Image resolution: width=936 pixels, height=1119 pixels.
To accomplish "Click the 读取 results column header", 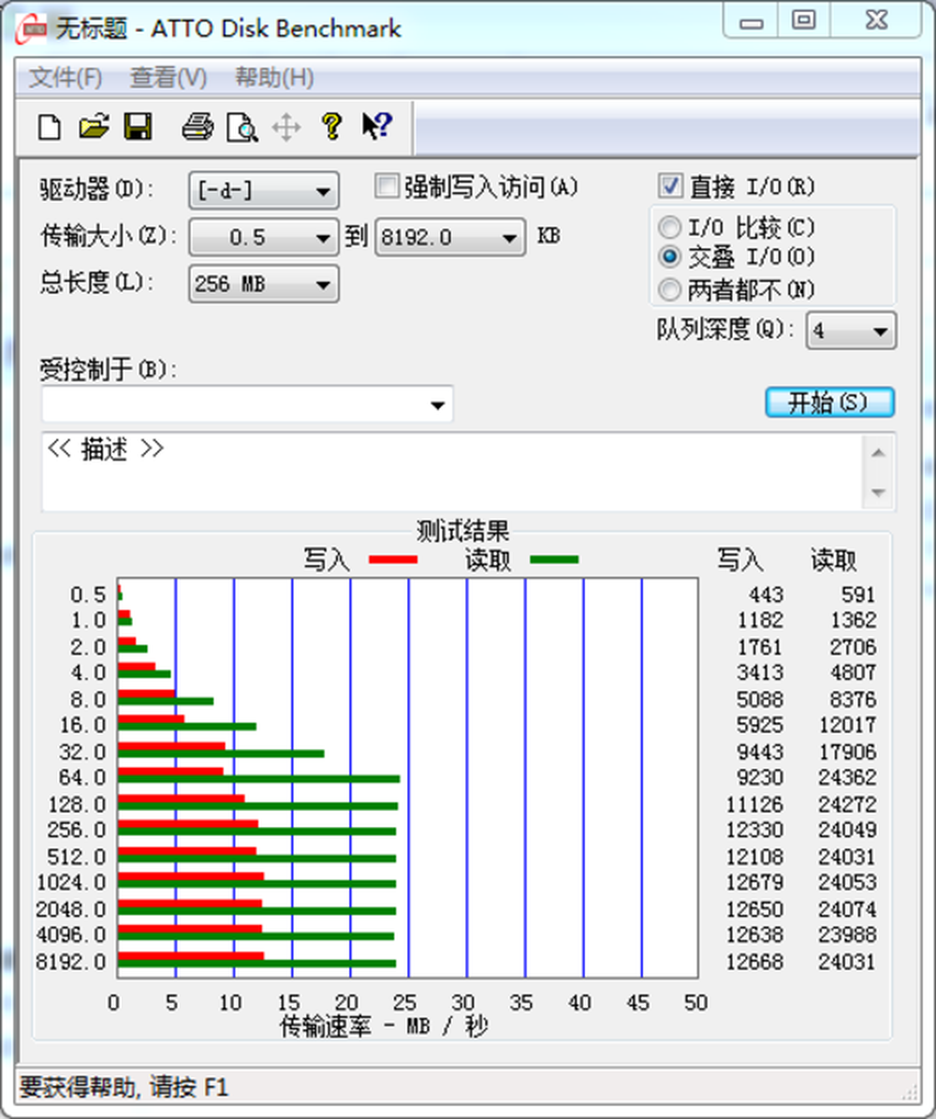I will pyautogui.click(x=833, y=560).
